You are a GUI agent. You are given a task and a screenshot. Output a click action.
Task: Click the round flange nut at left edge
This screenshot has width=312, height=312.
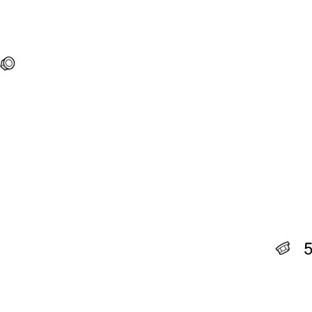click(8, 63)
